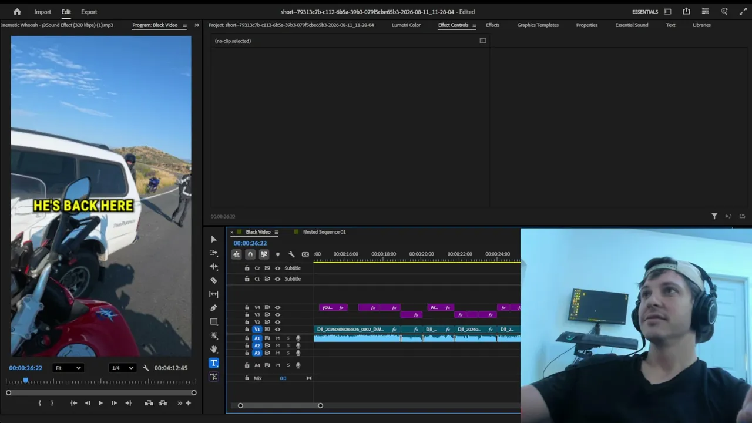The image size is (752, 423).
Task: Hide the V4 track output eye
Action: 277,307
